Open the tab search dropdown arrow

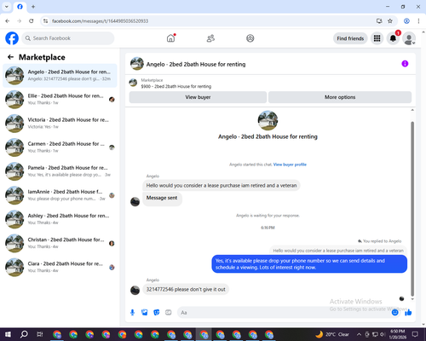(7, 7)
